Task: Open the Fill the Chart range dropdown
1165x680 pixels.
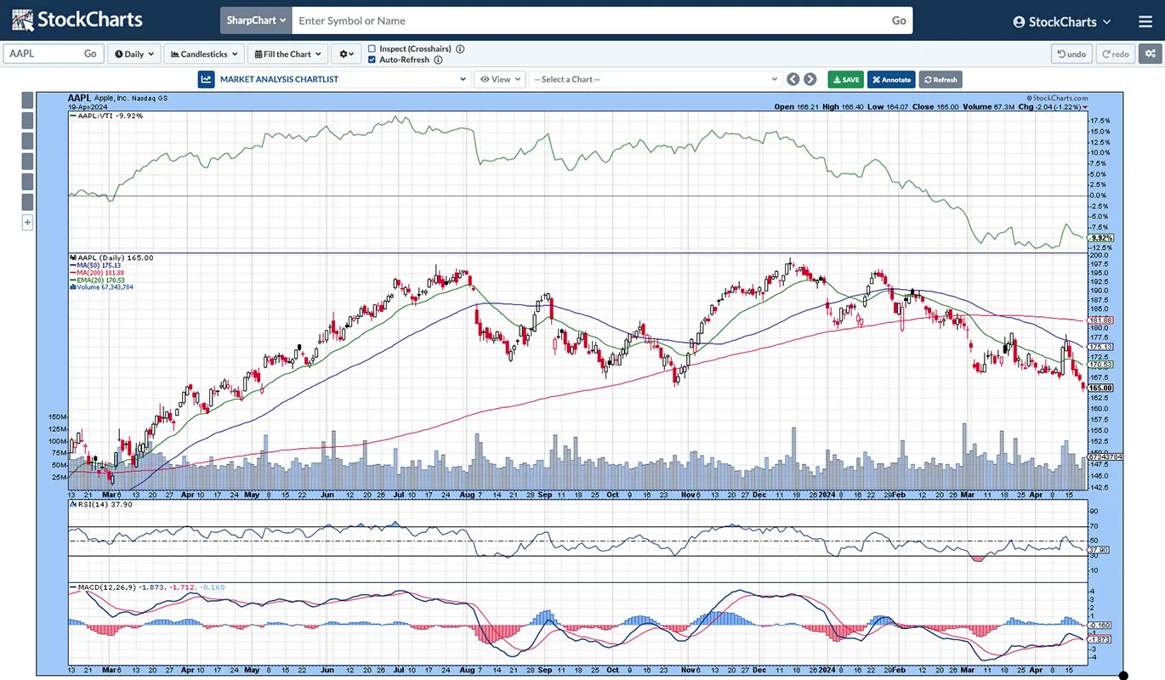Action: point(288,54)
